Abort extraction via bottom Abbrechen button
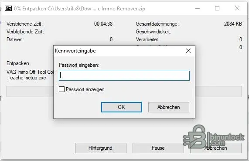The image size is (249, 161). coord(216,148)
